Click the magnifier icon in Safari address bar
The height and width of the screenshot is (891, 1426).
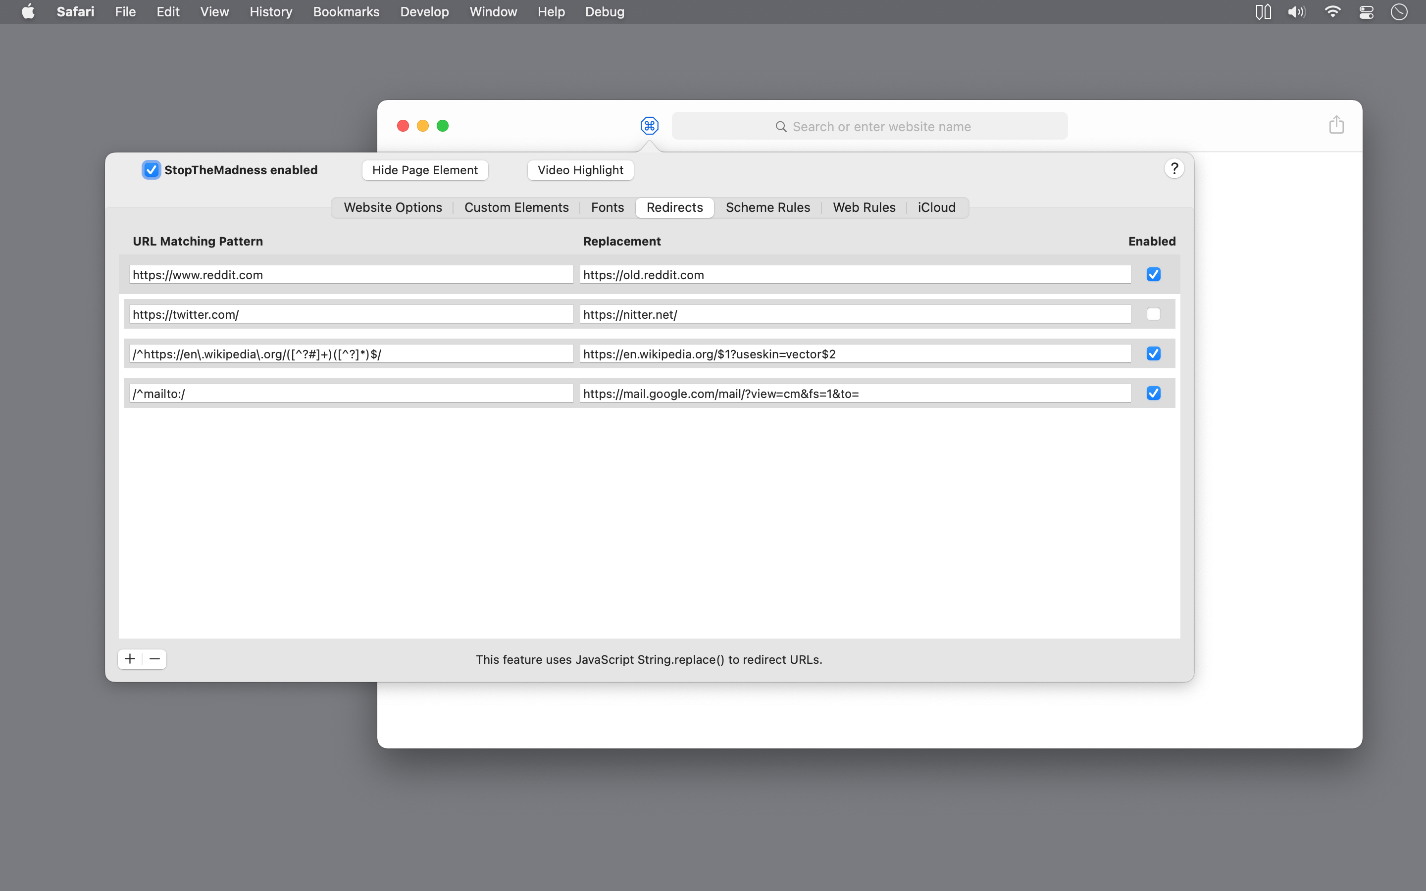click(781, 127)
